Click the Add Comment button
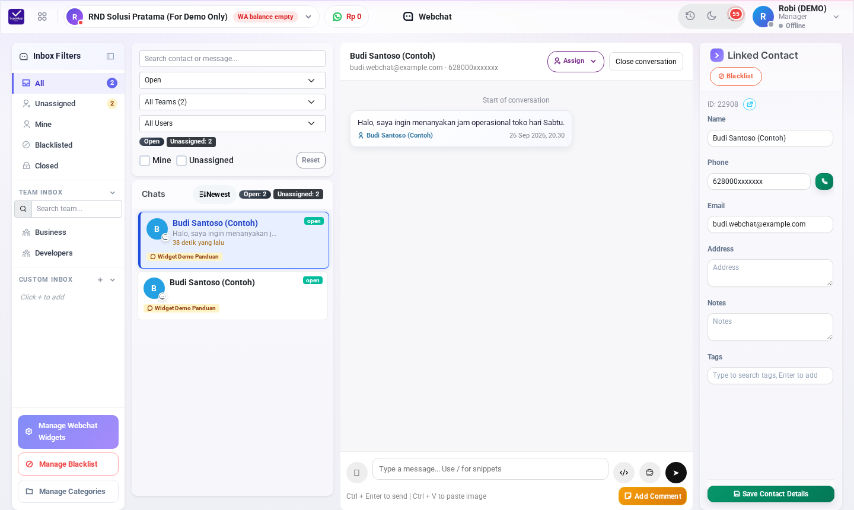 point(652,496)
